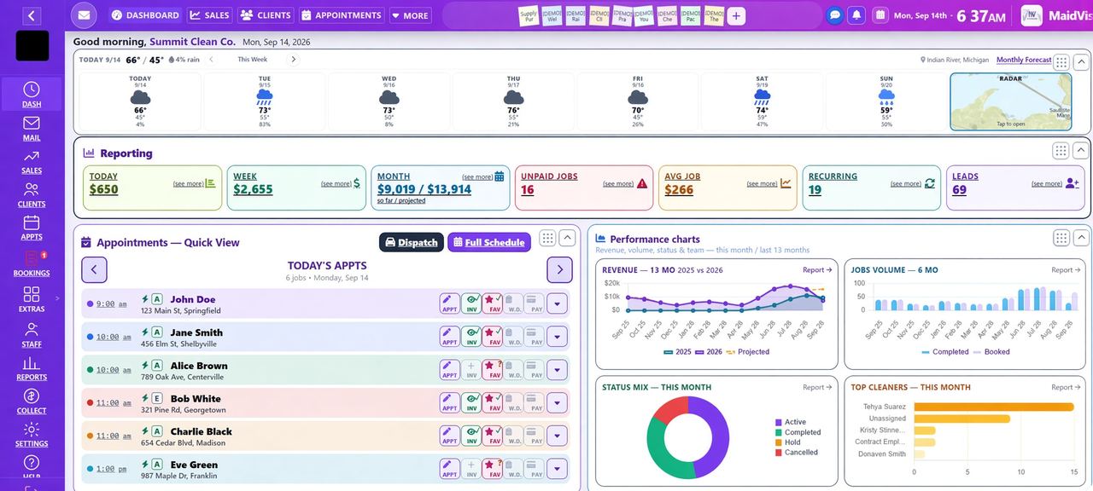Toggle John Doe's FAV star
Viewport: 1093px width, 491px height.
[493, 303]
